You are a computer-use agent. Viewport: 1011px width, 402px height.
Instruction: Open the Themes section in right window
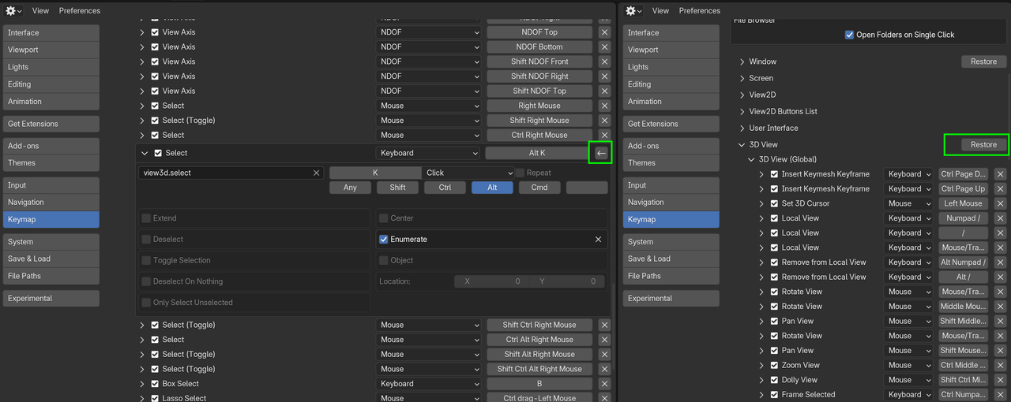pos(671,163)
